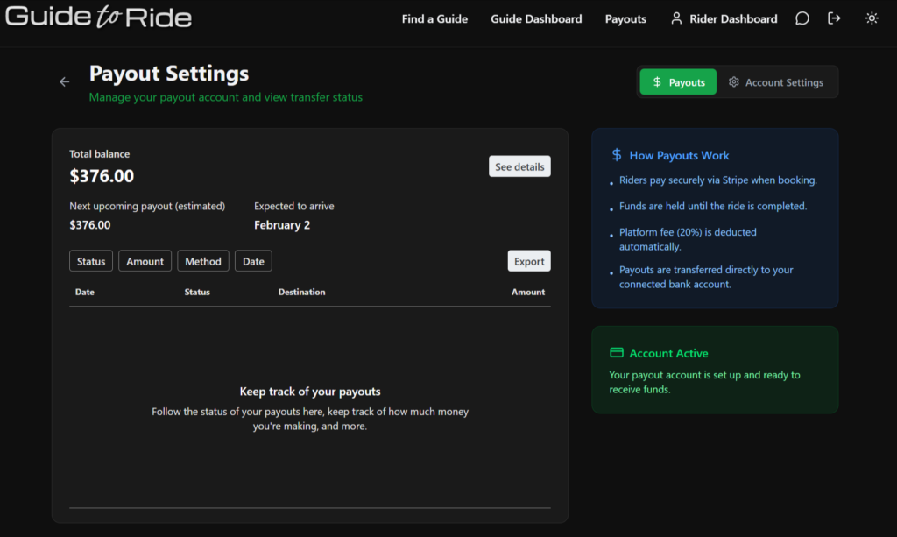The image size is (897, 537).
Task: Click the back arrow beside Payout Settings
Action: (x=64, y=81)
